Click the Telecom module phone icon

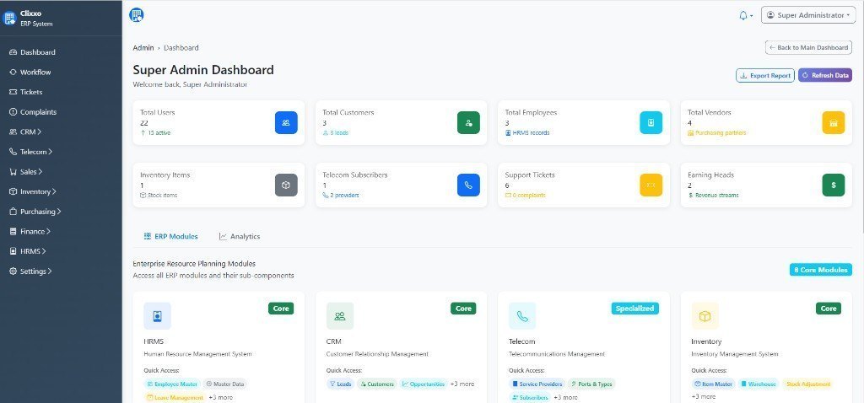[x=522, y=316]
